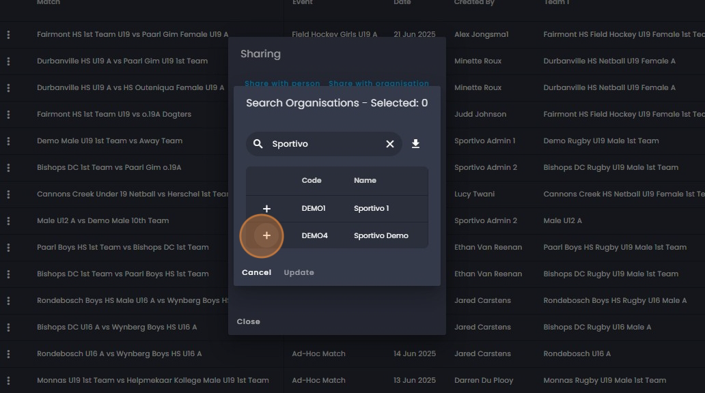
Task: Click creator Sportivo Admin 1
Action: pyautogui.click(x=485, y=141)
